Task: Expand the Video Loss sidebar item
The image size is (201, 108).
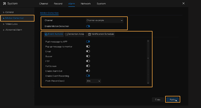Action: point(11,24)
